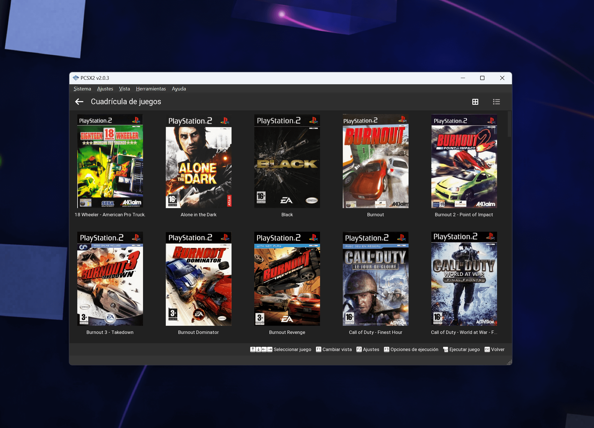Switch to list view icon
Image resolution: width=594 pixels, height=428 pixels.
tap(496, 102)
